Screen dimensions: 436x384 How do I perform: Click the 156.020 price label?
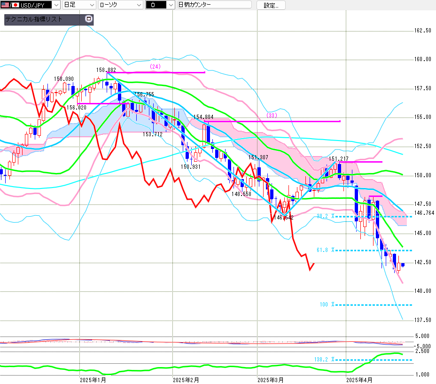tap(77, 108)
